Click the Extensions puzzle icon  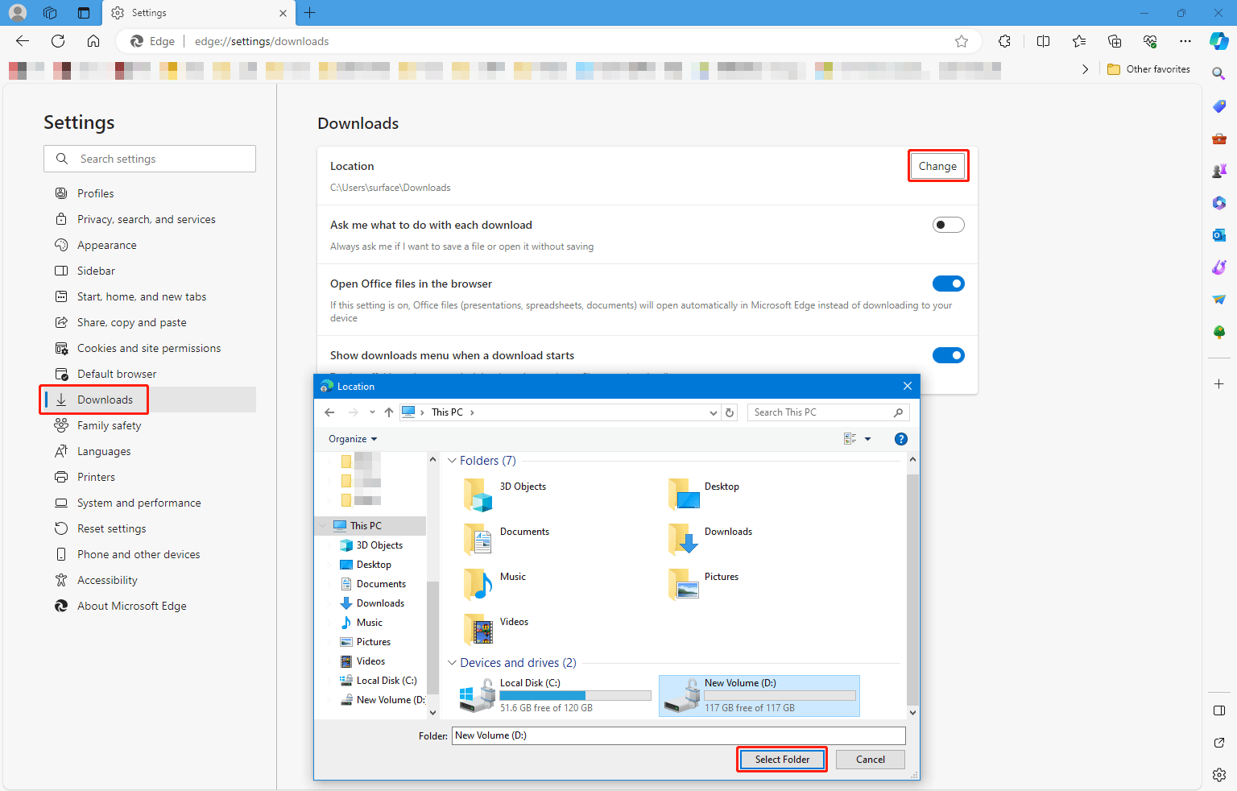coord(1004,41)
